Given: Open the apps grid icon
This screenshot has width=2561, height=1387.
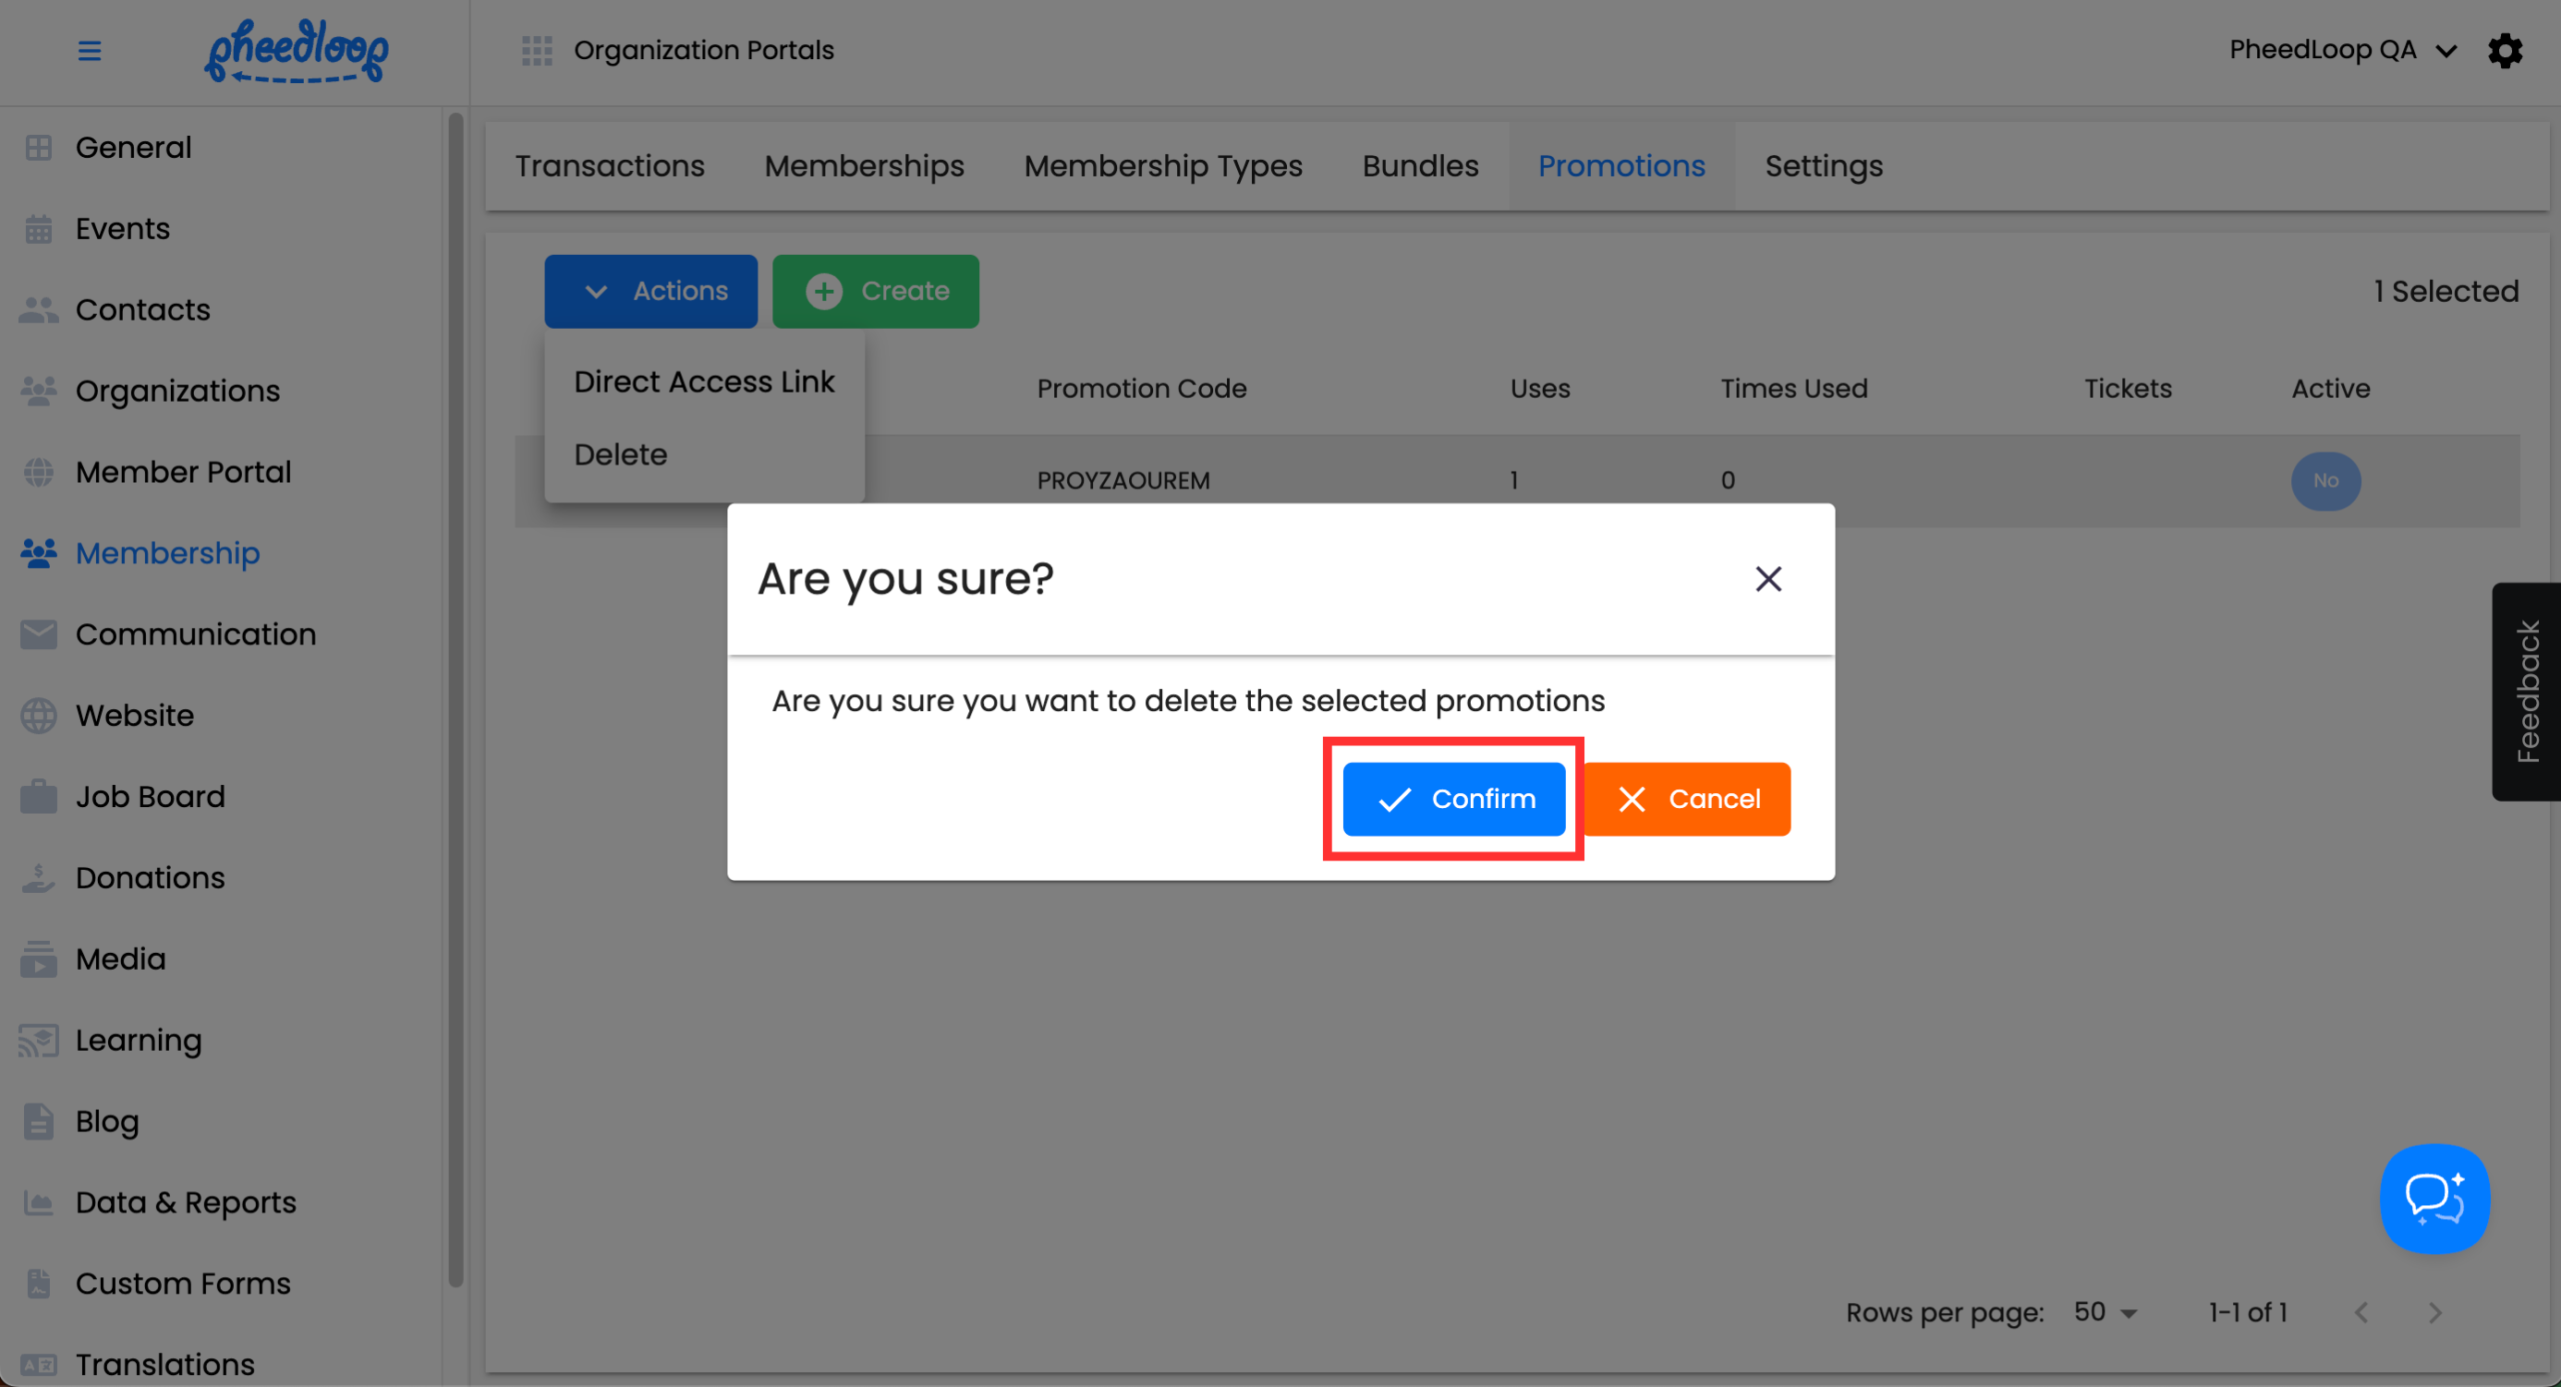Looking at the screenshot, I should click(537, 50).
